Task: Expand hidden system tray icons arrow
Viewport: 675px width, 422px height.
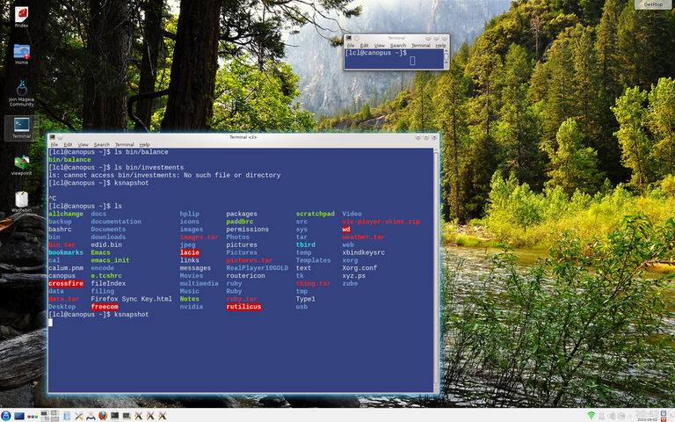Action: pos(630,416)
